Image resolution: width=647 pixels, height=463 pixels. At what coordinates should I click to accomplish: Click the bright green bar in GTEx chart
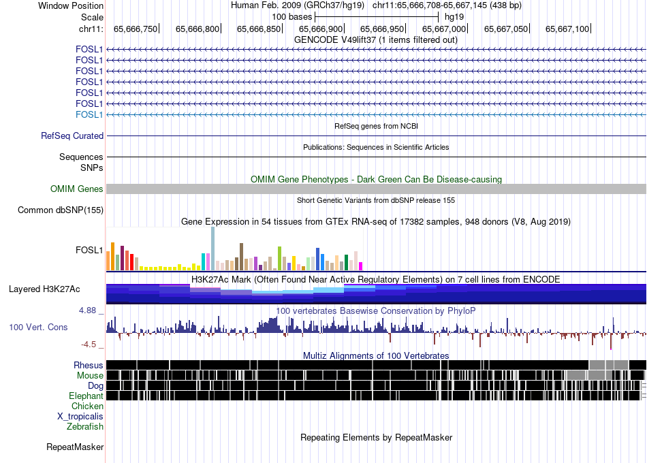coord(280,258)
